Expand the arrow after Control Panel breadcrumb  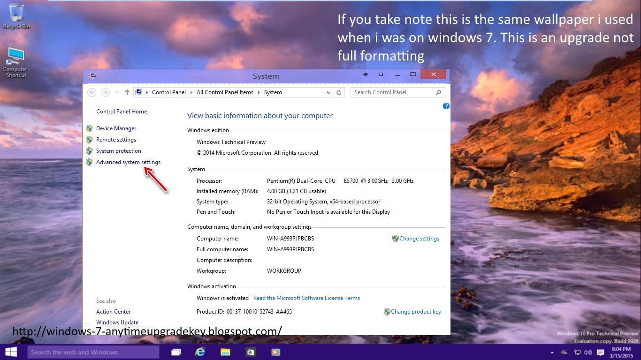[191, 92]
